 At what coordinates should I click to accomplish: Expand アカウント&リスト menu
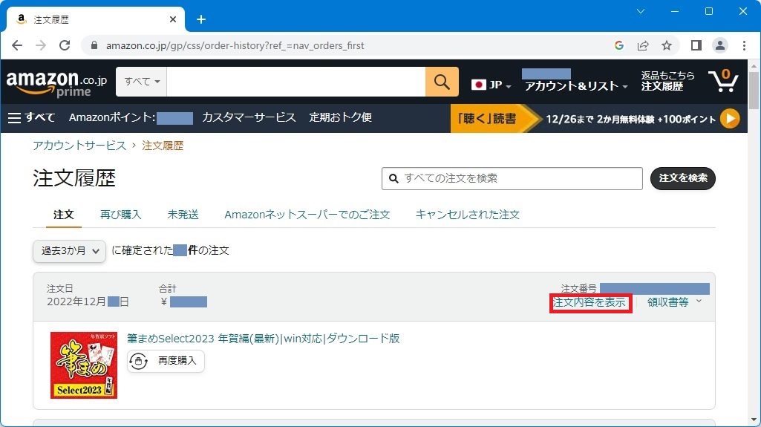point(576,86)
